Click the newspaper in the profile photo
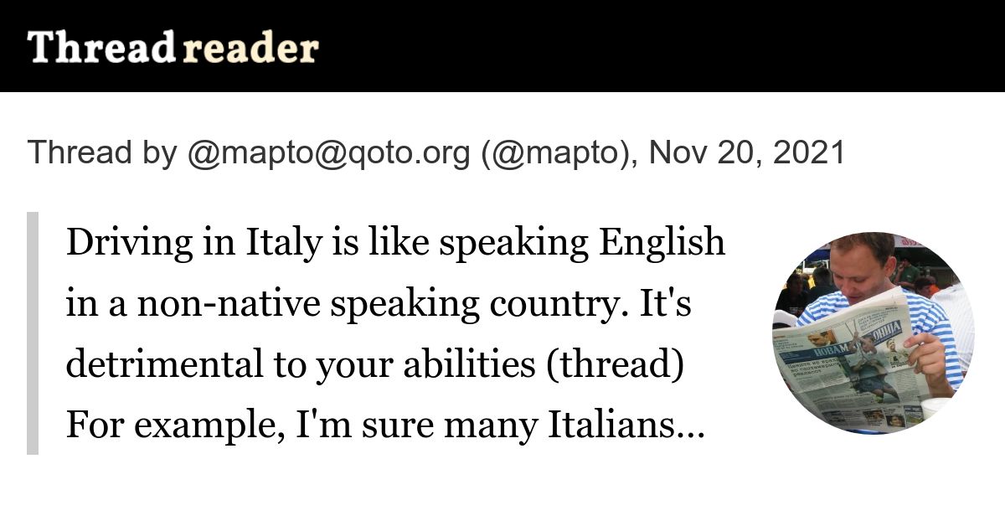 842,360
